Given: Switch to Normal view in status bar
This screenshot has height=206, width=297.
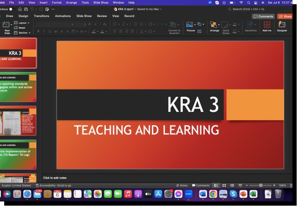Looking at the screenshot, I should point(216,185).
